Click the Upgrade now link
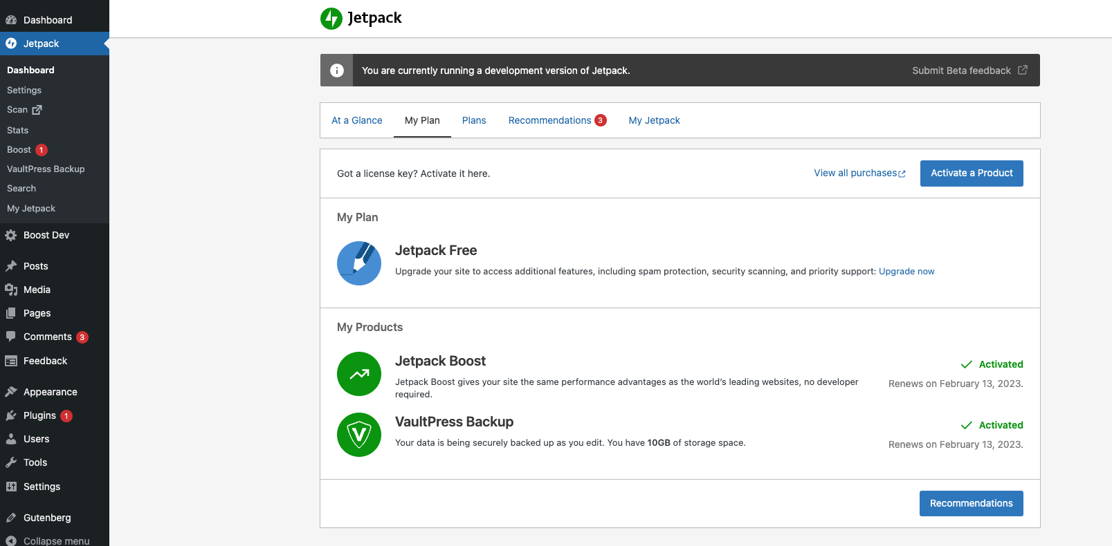 click(906, 272)
